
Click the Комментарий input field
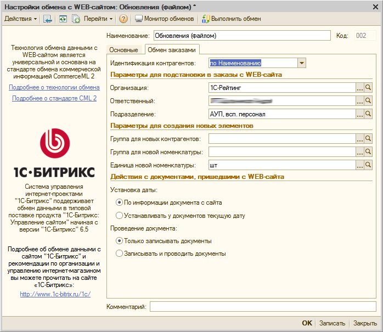click(263, 306)
